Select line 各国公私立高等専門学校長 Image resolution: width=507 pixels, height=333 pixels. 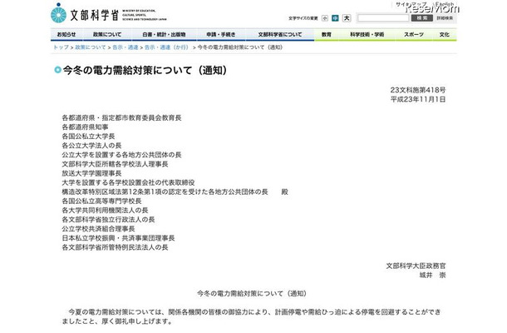pos(101,201)
